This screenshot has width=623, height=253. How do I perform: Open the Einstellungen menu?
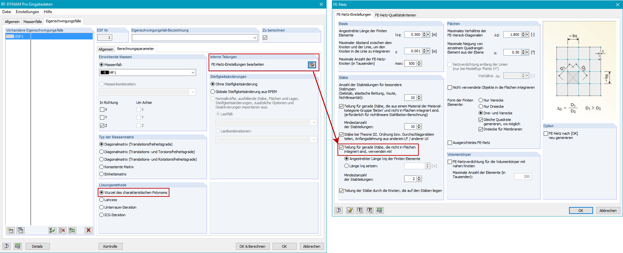tap(27, 12)
